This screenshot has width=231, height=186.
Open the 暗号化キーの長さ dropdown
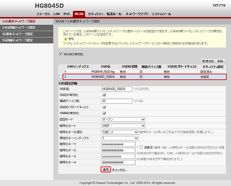[x=119, y=132]
